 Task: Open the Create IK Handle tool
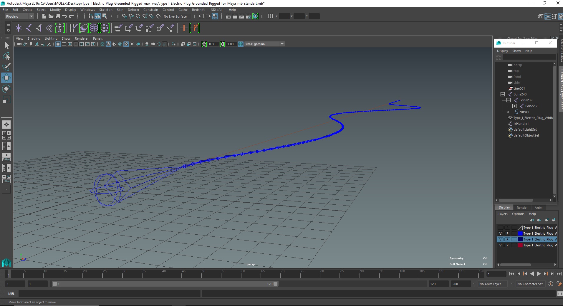(39, 28)
